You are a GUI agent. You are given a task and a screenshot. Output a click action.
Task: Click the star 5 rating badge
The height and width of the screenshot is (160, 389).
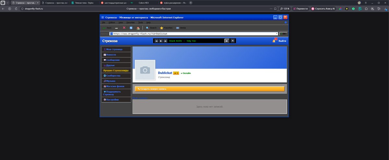click(176, 73)
